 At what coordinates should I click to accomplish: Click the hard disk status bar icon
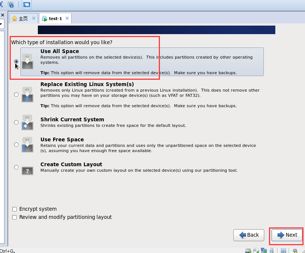click(x=248, y=251)
